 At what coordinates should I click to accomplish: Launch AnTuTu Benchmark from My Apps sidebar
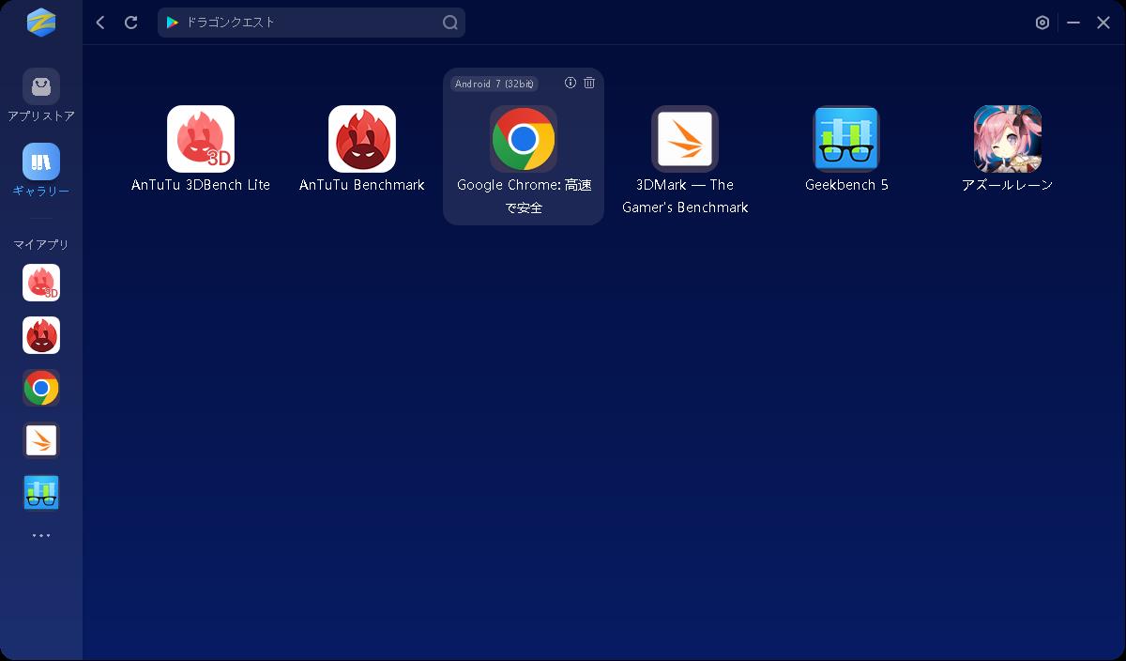(41, 335)
